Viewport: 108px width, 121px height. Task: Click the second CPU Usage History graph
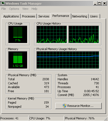(x=84, y=35)
